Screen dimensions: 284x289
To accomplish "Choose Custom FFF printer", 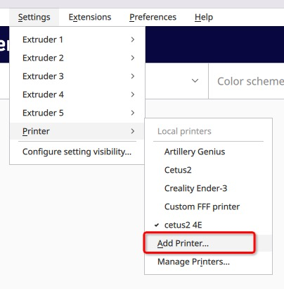I will click(x=208, y=207).
